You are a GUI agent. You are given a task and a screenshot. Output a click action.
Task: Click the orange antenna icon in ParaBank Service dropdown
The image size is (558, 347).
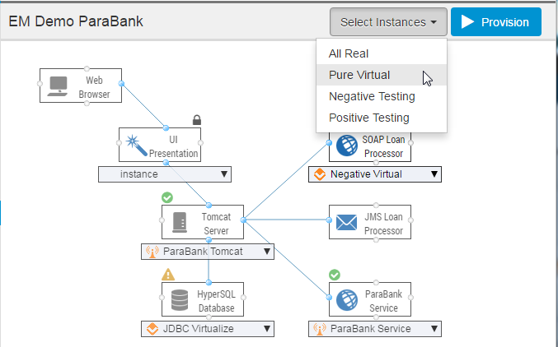(319, 329)
